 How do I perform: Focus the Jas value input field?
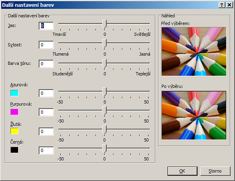click(x=46, y=26)
